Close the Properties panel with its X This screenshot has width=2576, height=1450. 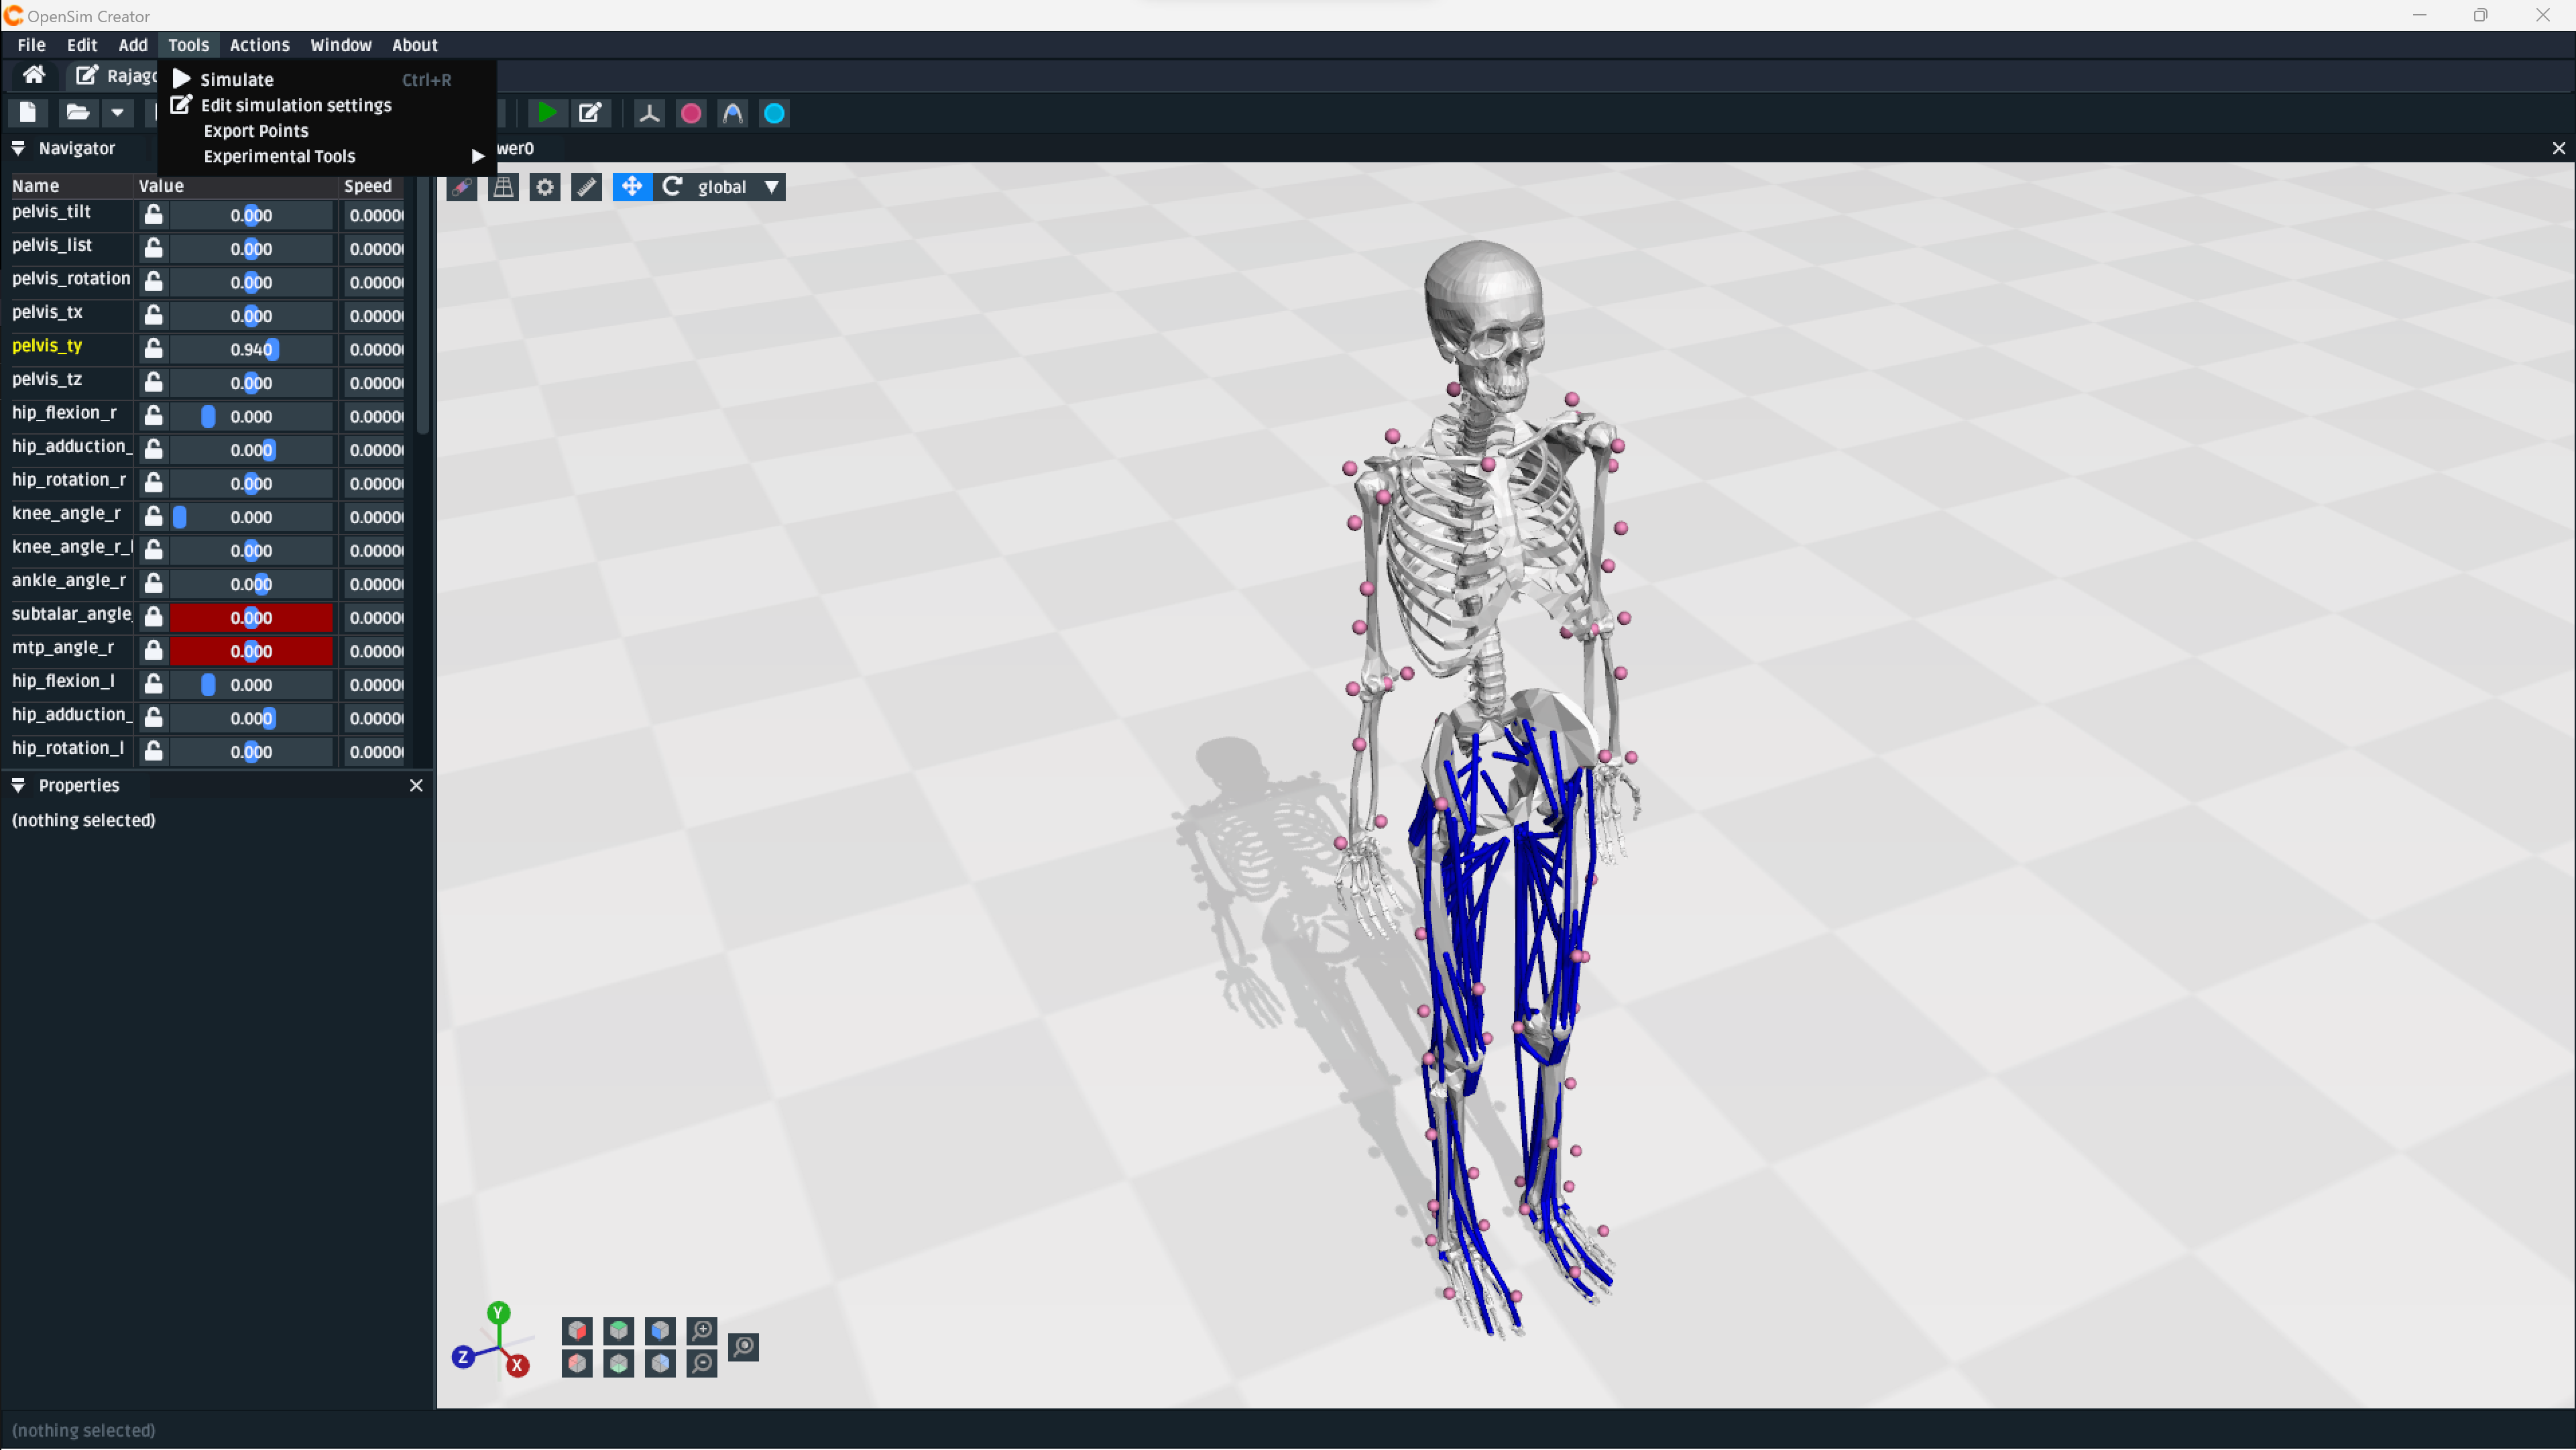[417, 785]
